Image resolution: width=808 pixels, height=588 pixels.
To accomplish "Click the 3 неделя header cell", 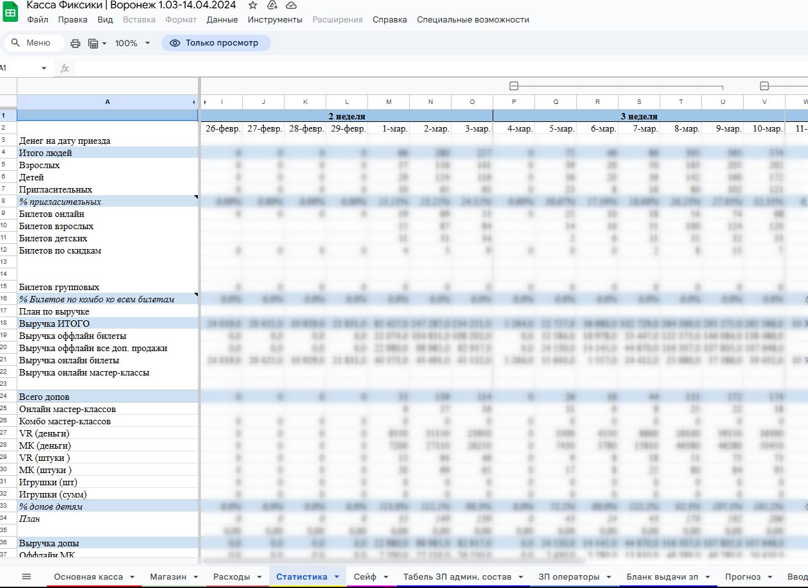I will 639,116.
